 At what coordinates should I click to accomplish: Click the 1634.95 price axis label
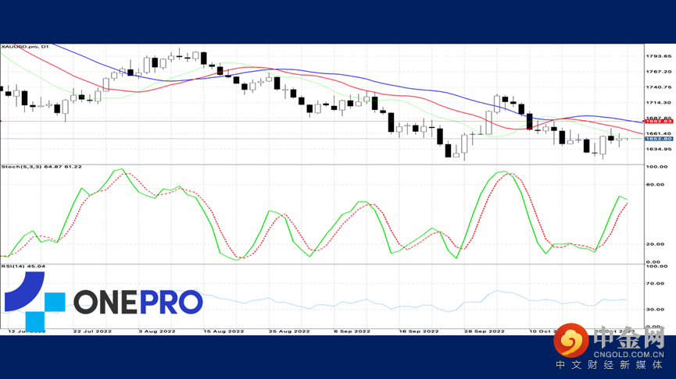[658, 149]
